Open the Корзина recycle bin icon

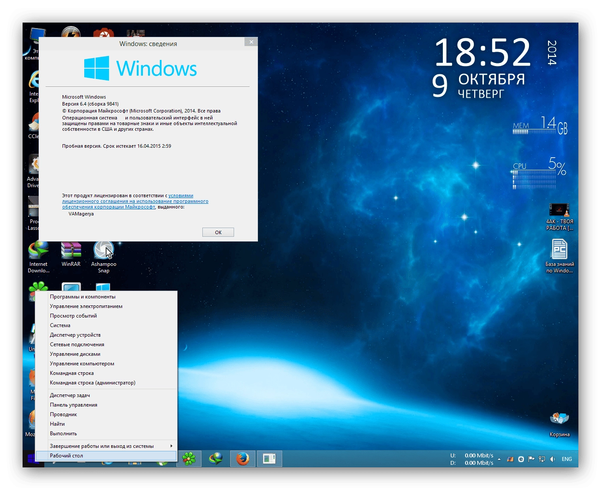pyautogui.click(x=559, y=424)
